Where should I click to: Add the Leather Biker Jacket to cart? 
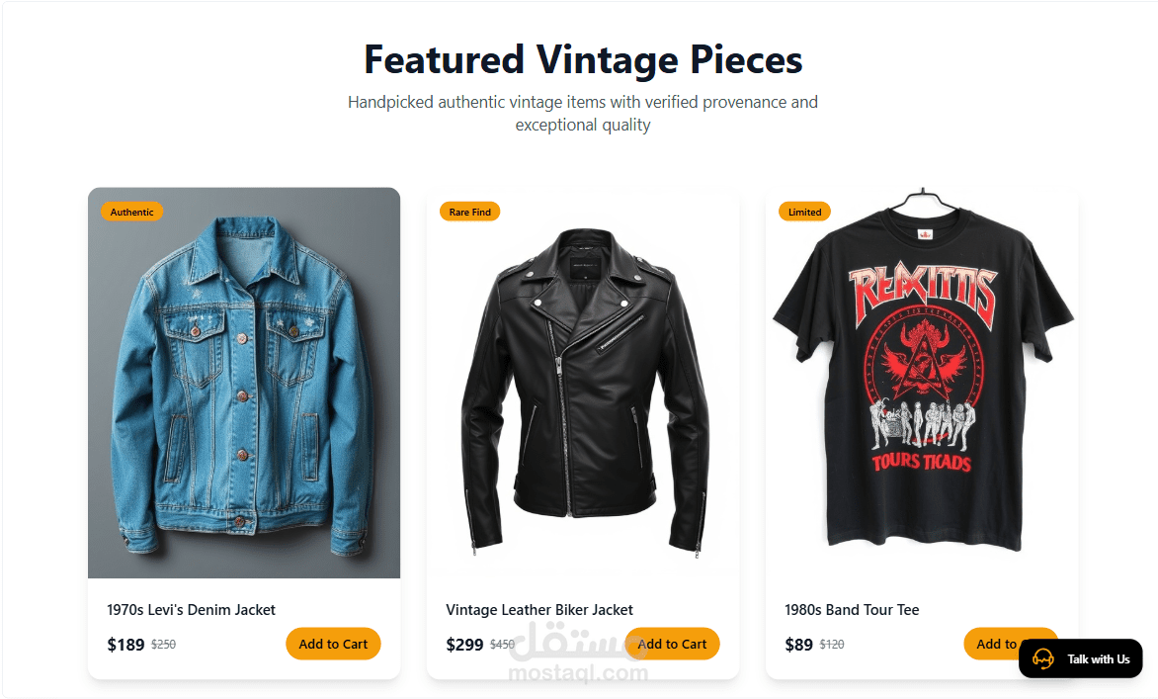(672, 644)
